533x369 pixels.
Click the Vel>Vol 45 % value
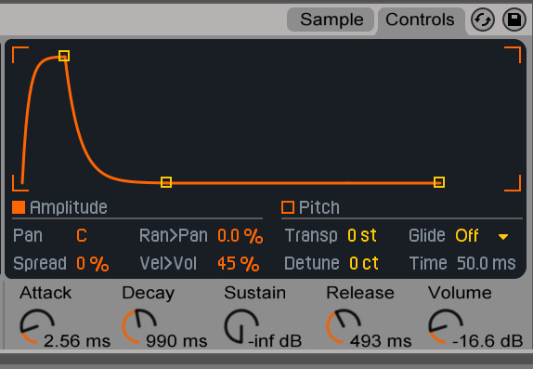pyautogui.click(x=239, y=263)
